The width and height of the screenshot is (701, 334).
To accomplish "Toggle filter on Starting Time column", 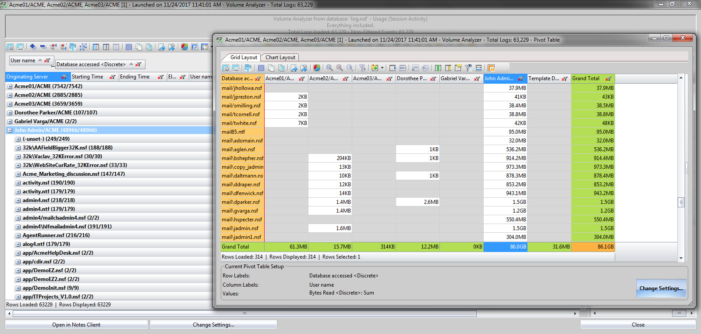I will (113, 77).
